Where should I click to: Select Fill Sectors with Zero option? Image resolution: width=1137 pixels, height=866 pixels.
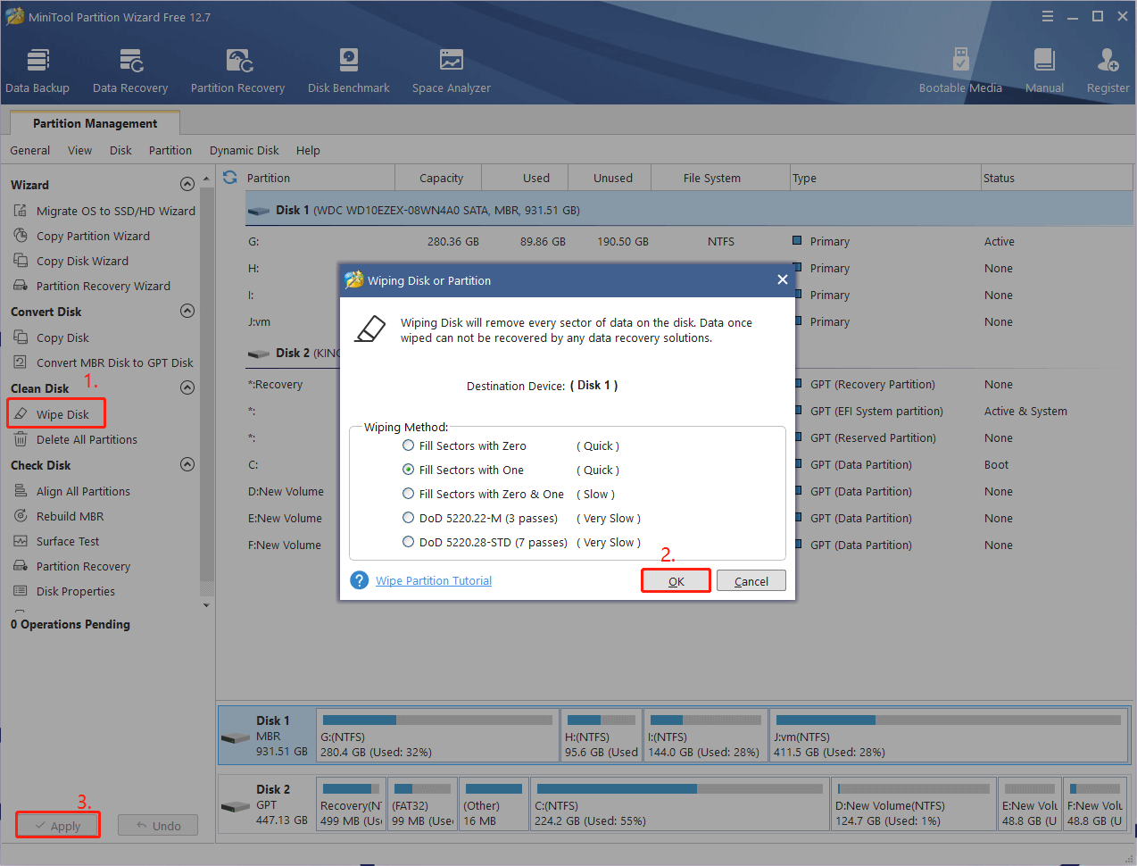(464, 445)
